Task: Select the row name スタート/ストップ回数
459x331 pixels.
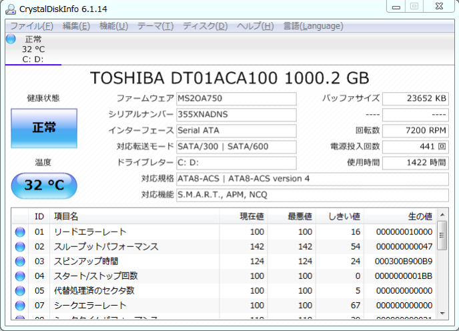Action: 95,276
